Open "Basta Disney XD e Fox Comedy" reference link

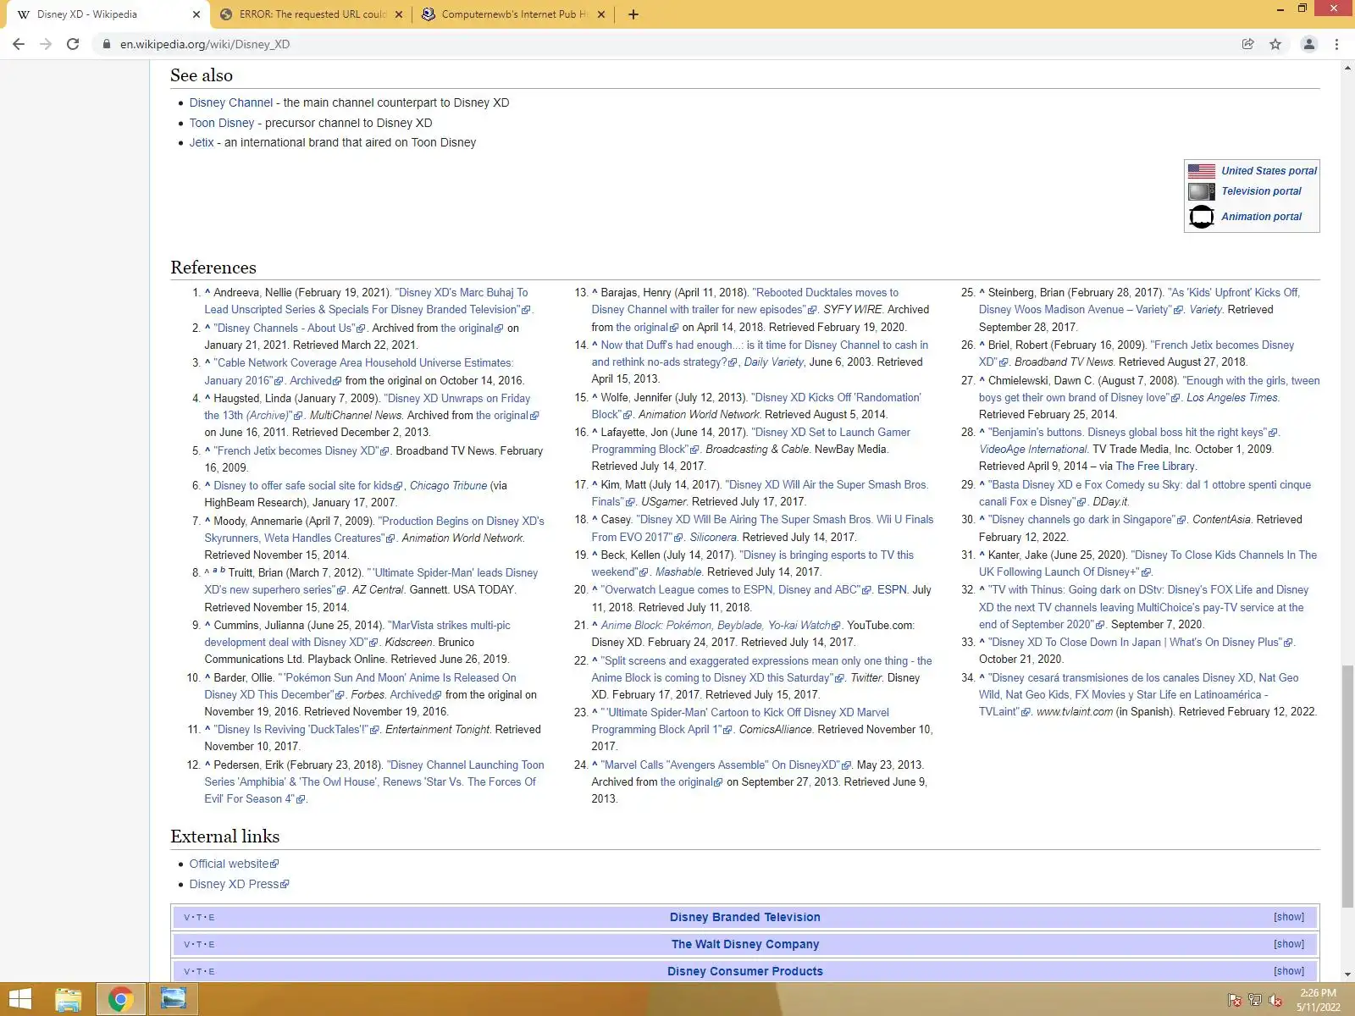point(1145,493)
